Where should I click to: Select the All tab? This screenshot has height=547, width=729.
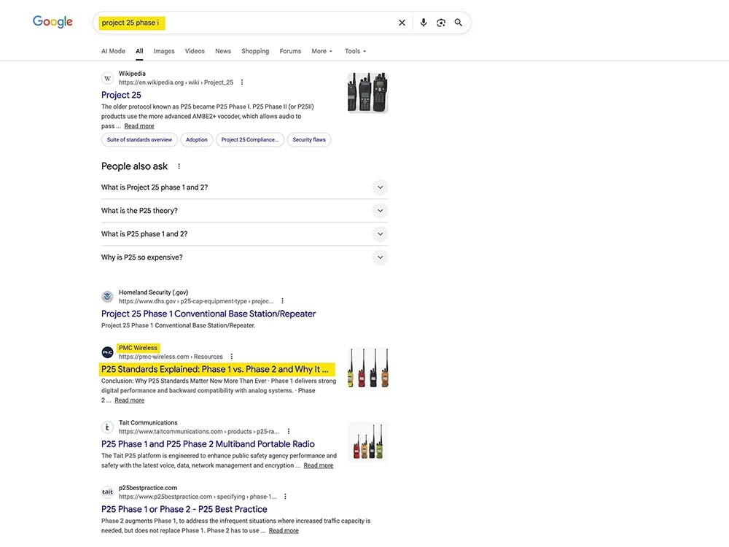[x=139, y=51]
